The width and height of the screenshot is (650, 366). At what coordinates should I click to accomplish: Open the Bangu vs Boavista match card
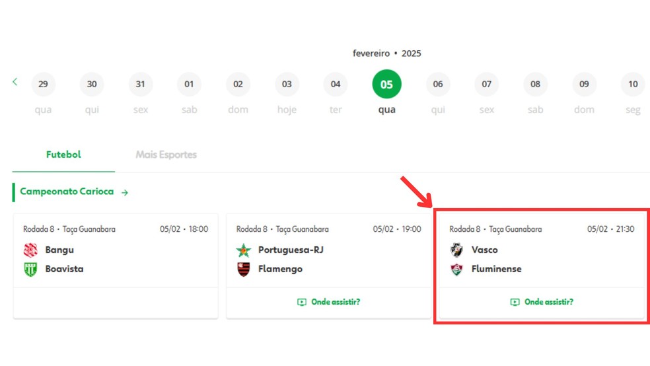pos(116,259)
